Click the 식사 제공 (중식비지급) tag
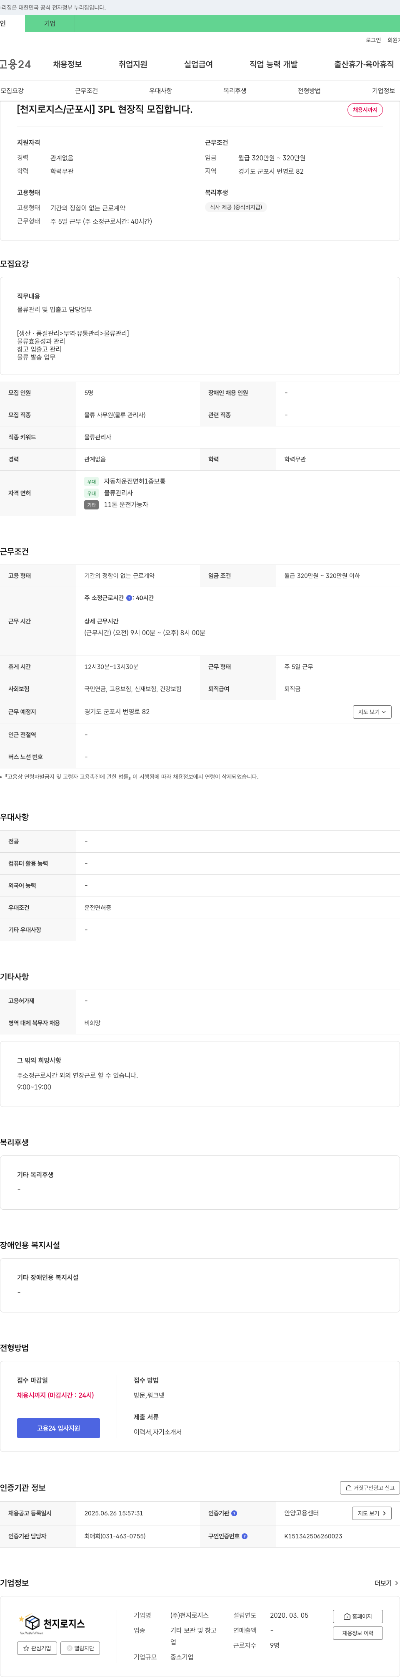Image resolution: width=400 pixels, height=1677 pixels. pos(236,207)
